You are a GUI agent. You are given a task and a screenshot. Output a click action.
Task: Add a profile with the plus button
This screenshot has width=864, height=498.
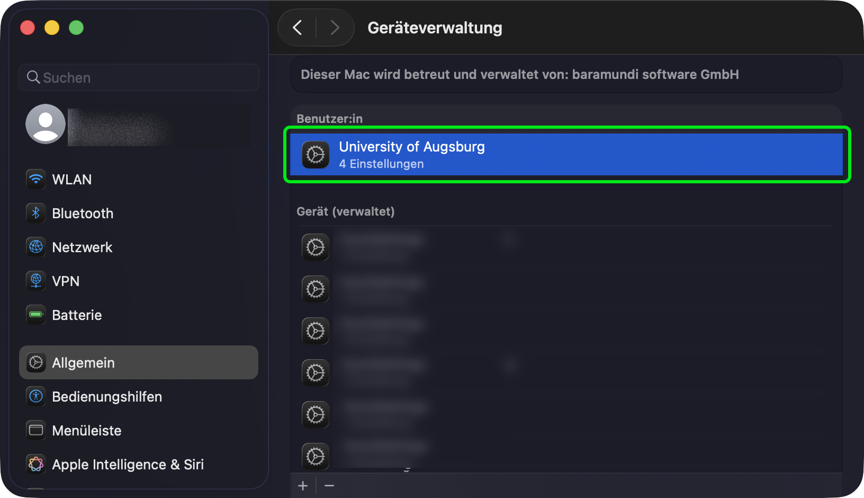coord(303,486)
